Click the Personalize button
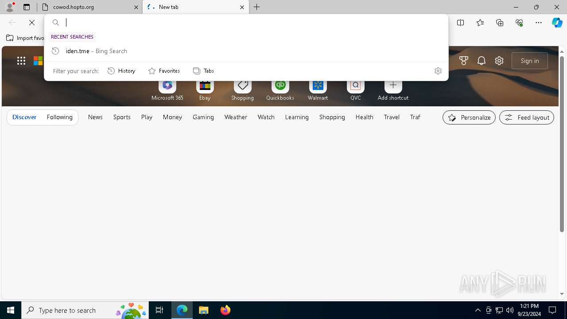The width and height of the screenshot is (567, 319). click(469, 117)
